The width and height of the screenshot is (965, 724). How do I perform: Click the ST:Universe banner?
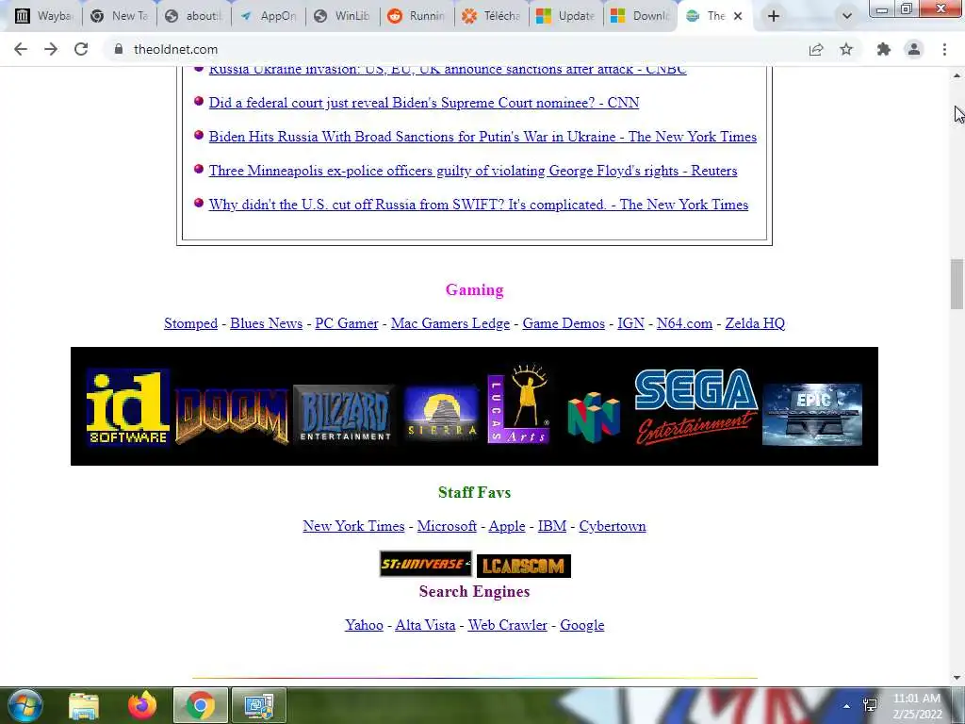[x=426, y=564]
